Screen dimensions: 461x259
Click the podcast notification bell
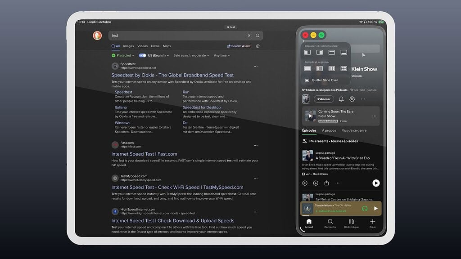tap(341, 99)
